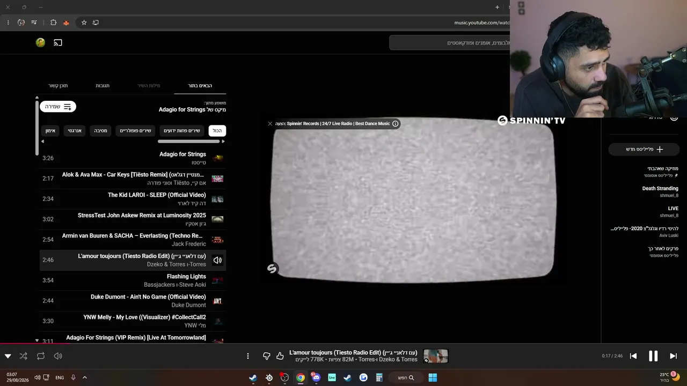The height and width of the screenshot is (386, 687).
Task: Click the player bar album thumbnail
Action: (435, 356)
